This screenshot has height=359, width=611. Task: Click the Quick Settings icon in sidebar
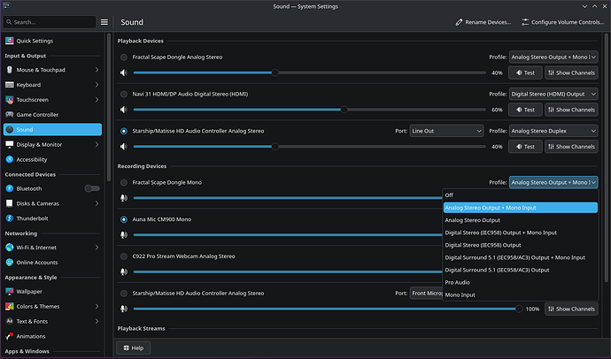[10, 41]
